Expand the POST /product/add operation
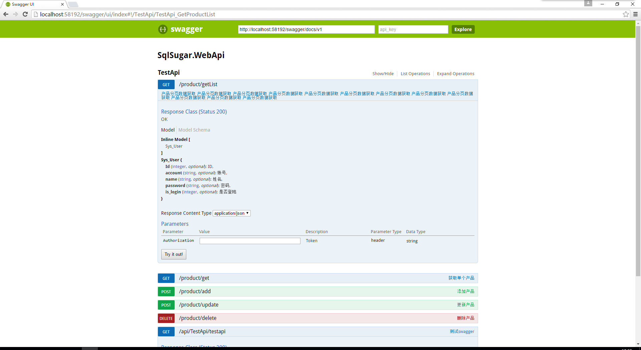The height and width of the screenshot is (350, 641). click(x=195, y=292)
